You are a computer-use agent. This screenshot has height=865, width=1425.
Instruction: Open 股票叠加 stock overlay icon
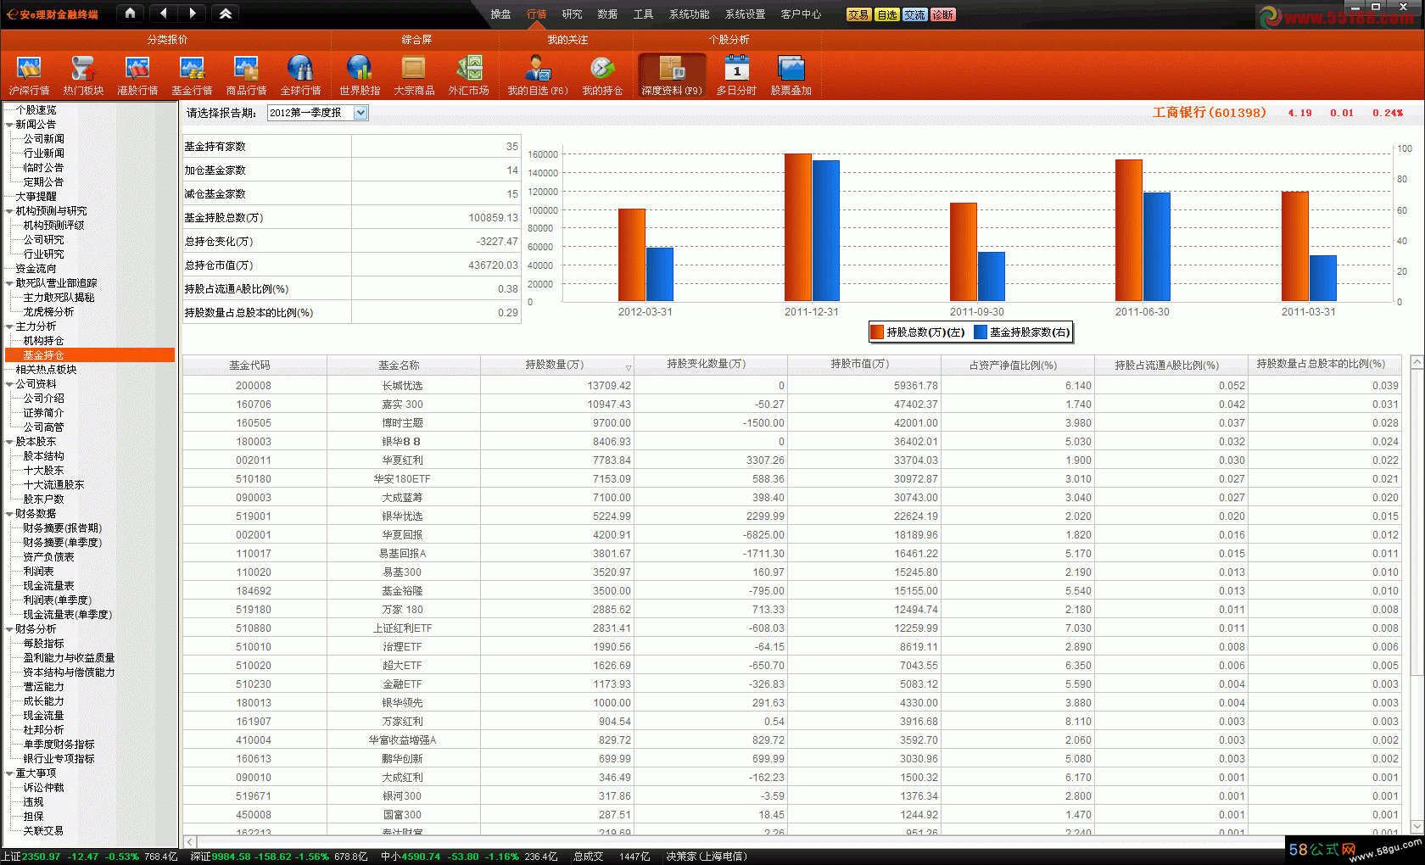[x=791, y=75]
